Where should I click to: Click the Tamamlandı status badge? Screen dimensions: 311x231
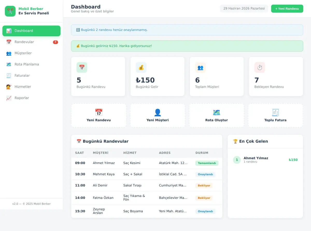pos(207,163)
